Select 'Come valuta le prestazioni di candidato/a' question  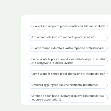coord(68,61)
